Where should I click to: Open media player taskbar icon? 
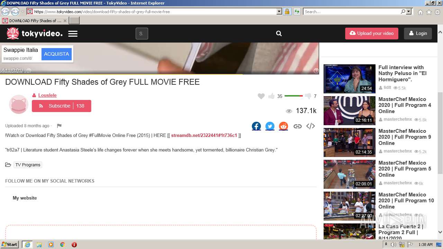click(51, 245)
